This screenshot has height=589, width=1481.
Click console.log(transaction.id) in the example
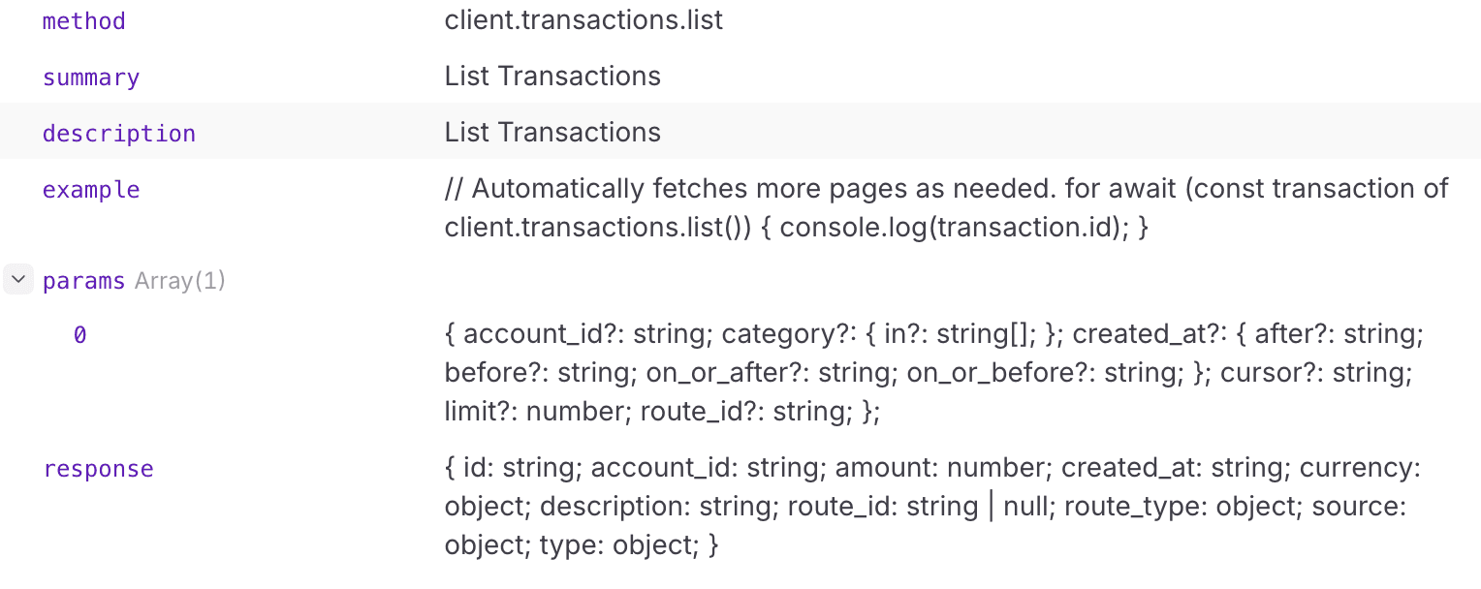coord(952,228)
